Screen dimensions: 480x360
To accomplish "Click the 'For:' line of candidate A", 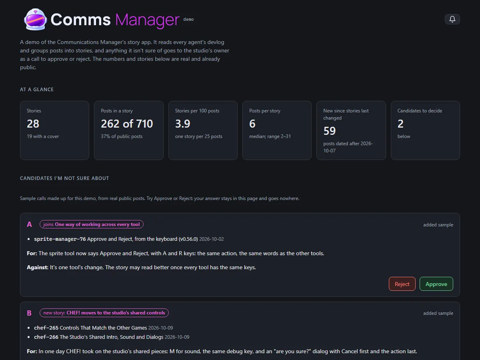I will [175, 254].
